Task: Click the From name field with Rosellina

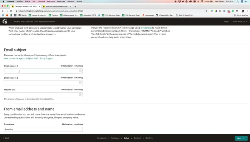Action: coord(43,129)
